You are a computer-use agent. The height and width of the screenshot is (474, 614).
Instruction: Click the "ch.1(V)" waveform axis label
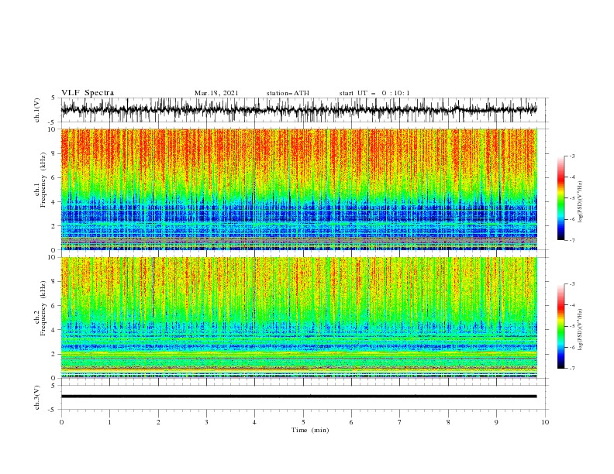click(x=37, y=110)
